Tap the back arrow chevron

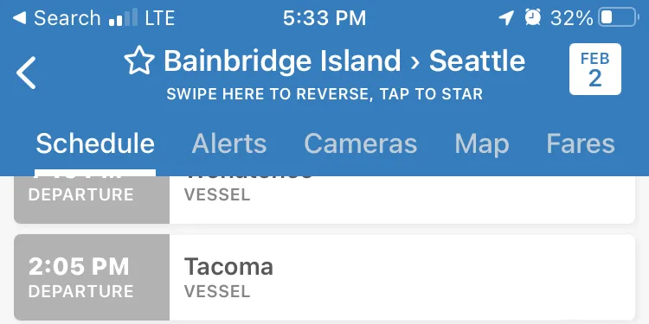coord(26,73)
